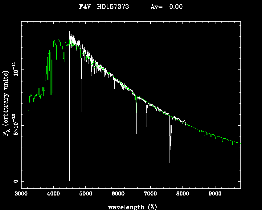Click the absorption line bottom near 4860 Å

81,111
